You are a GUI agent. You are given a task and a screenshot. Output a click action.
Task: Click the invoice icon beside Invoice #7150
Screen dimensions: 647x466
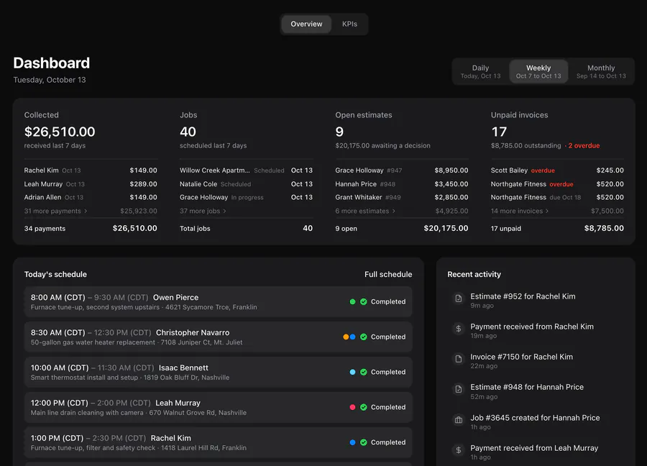pos(459,359)
